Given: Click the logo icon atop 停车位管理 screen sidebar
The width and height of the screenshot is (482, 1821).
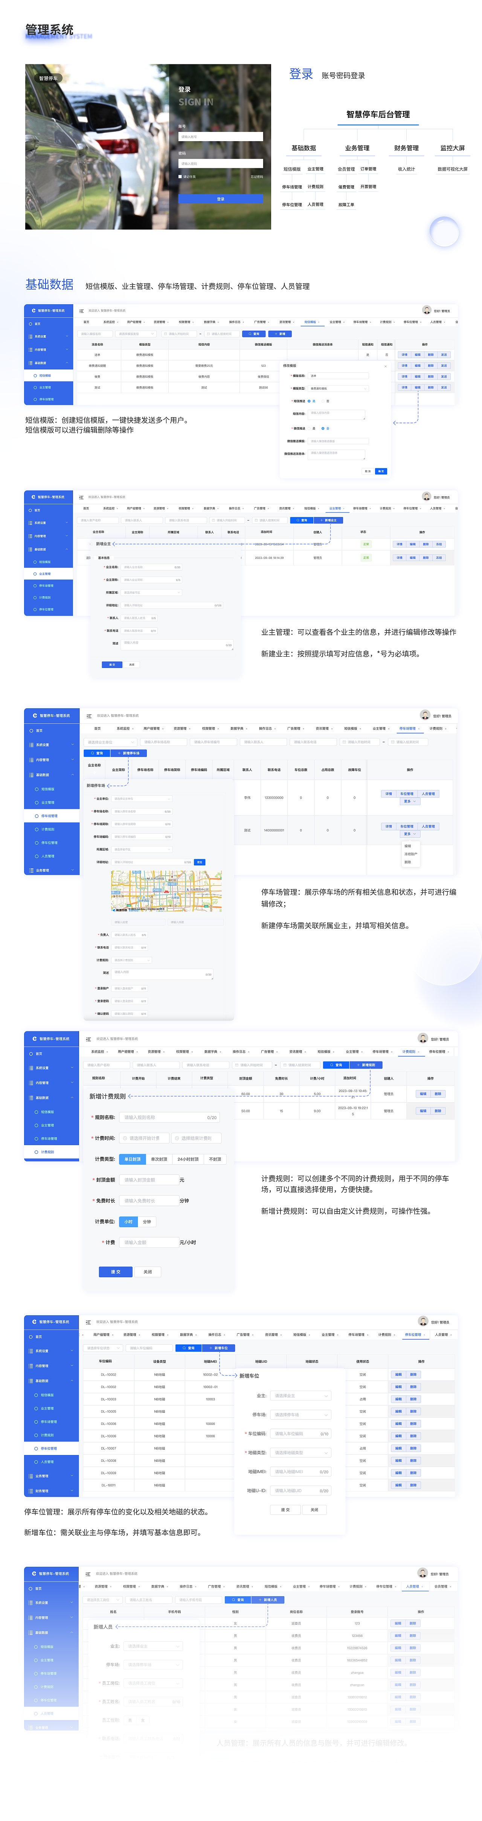Looking at the screenshot, I should pyautogui.click(x=35, y=1322).
